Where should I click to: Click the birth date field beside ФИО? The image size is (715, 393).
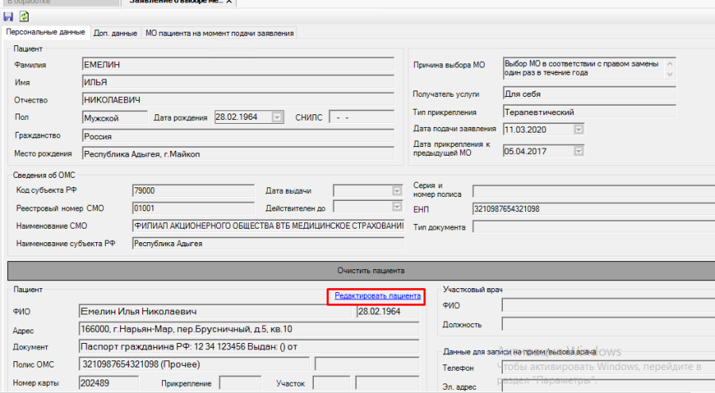point(388,311)
